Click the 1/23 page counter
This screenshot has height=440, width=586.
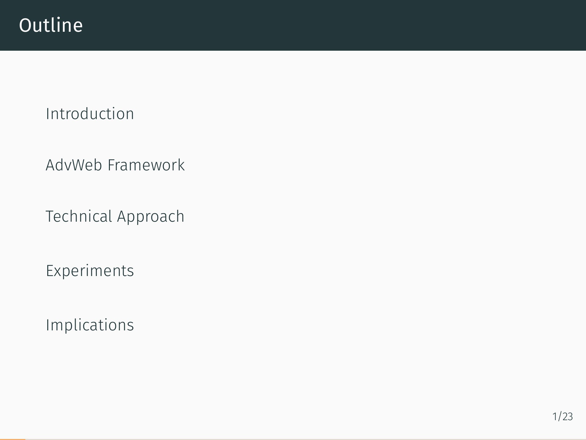click(x=562, y=416)
